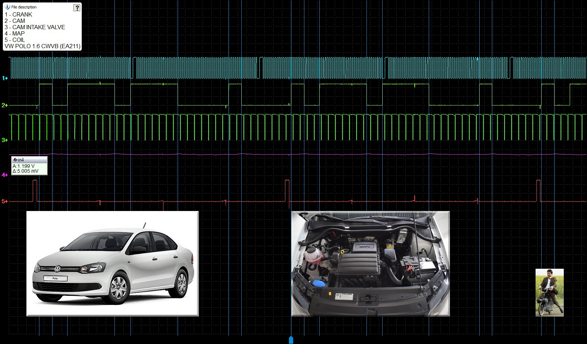Select channel 5 red coil marker
The width and height of the screenshot is (587, 344).
(5, 201)
